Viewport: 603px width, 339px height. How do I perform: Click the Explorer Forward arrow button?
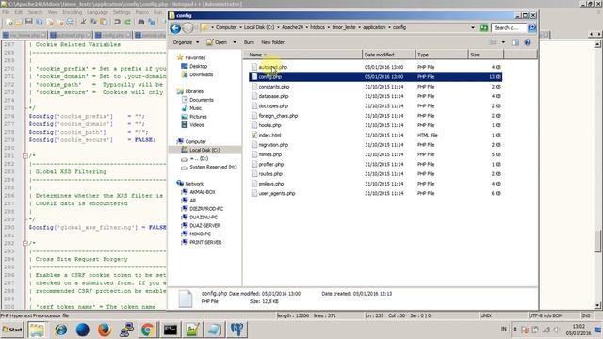(x=187, y=28)
